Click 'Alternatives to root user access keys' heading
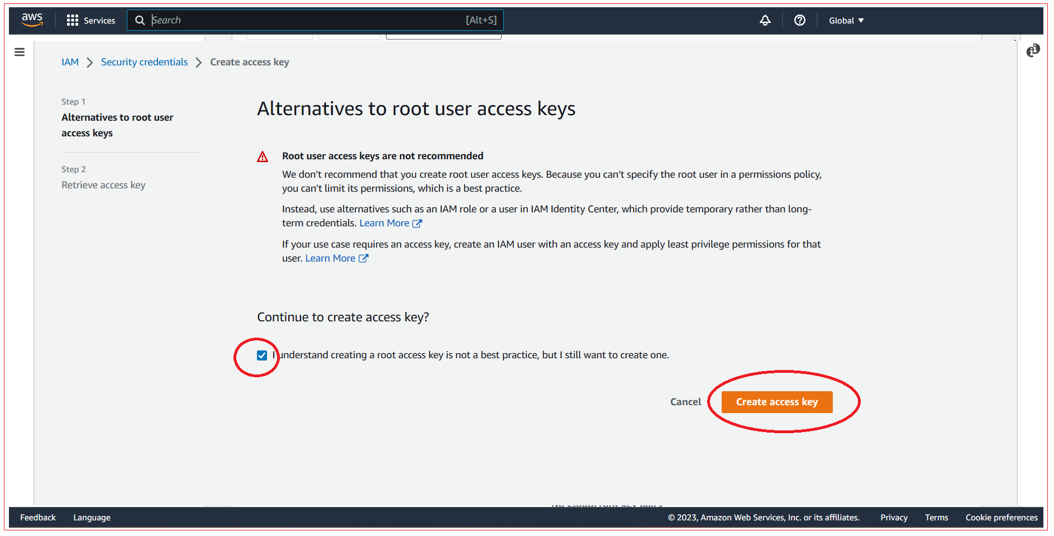1054x536 pixels. [x=416, y=109]
